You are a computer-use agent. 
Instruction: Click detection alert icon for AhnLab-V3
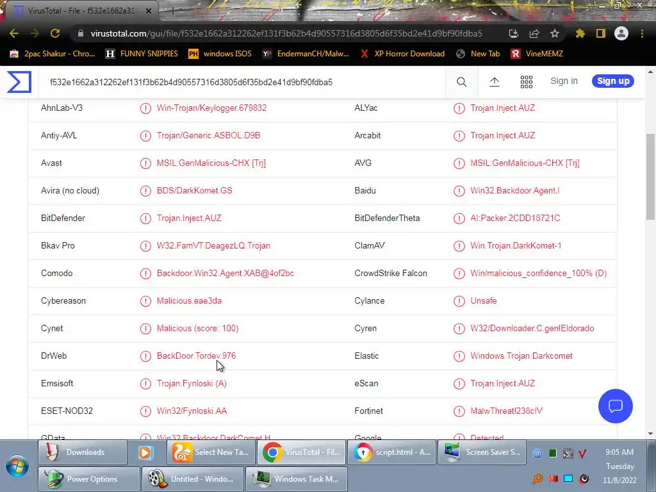pos(145,108)
